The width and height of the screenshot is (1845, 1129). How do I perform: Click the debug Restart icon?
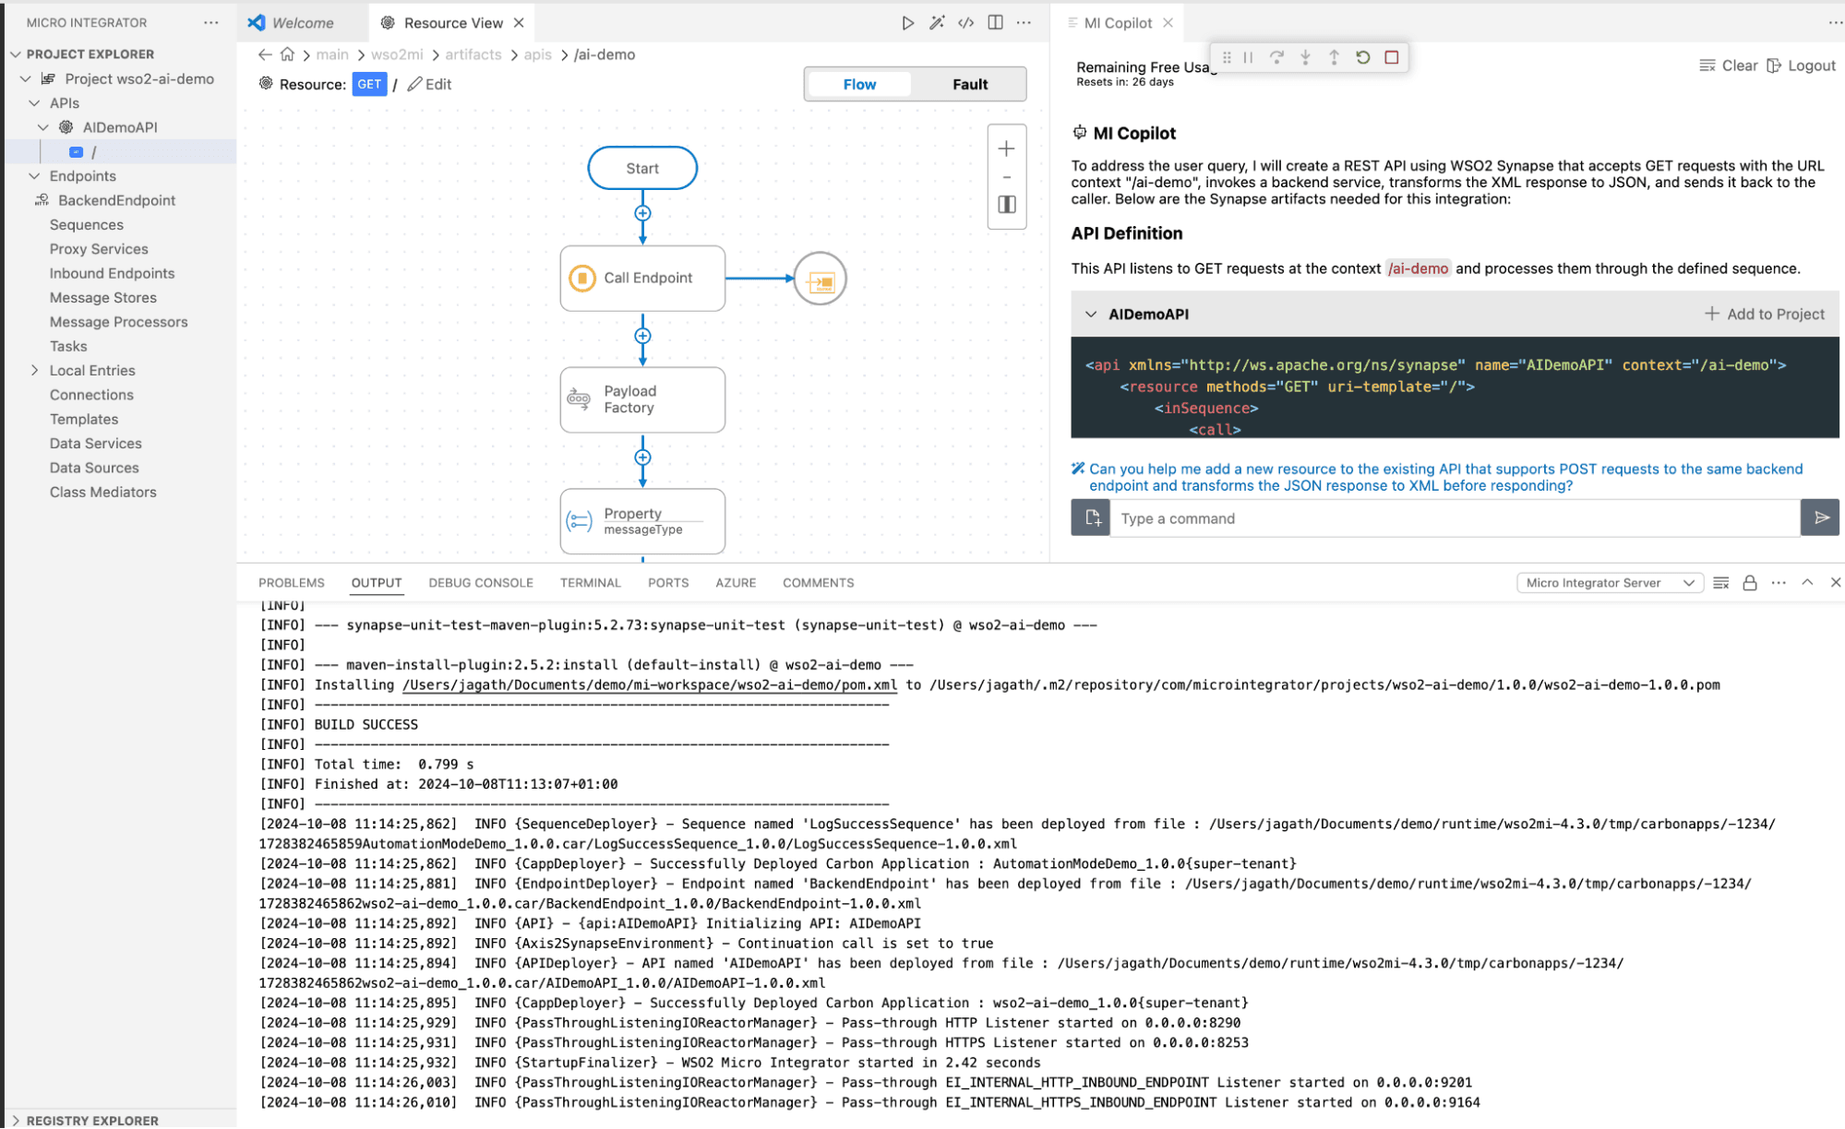[x=1362, y=57]
